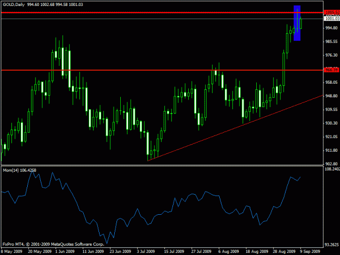
Task: Click the 93.2625 momentum scale value
Action: (x=331, y=245)
